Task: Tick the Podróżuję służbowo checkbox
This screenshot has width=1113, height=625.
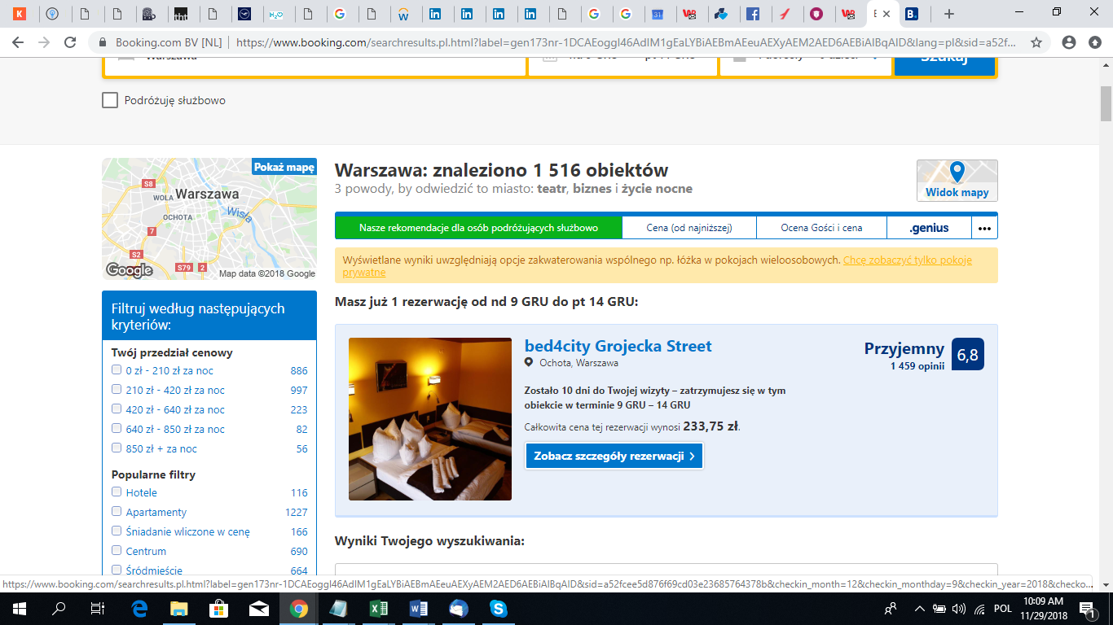Action: pos(110,100)
